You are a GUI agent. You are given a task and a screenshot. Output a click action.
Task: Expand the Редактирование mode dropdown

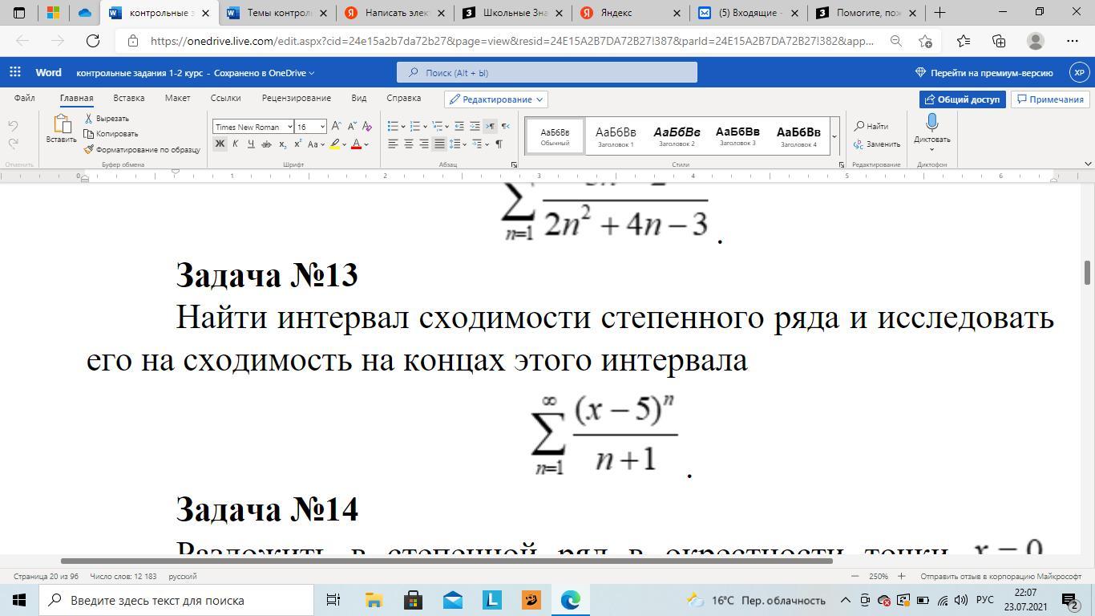pos(496,99)
